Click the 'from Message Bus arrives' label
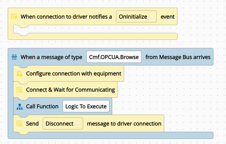This screenshot has width=226, height=144. tap(178, 57)
